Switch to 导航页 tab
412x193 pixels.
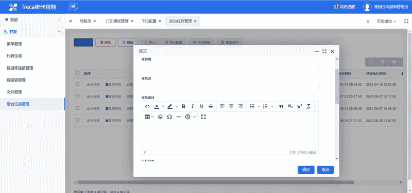(85, 21)
